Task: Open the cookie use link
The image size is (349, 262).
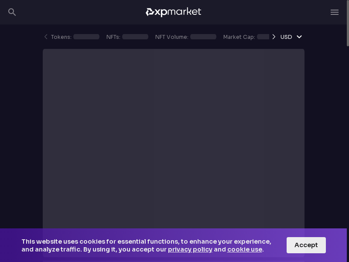Action: coord(245,249)
